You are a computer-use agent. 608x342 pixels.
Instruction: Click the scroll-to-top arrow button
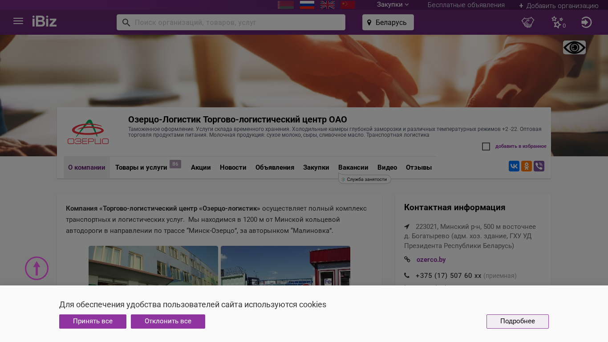[x=36, y=269]
